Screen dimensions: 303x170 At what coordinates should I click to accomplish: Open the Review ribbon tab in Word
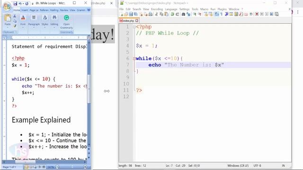(64, 10)
